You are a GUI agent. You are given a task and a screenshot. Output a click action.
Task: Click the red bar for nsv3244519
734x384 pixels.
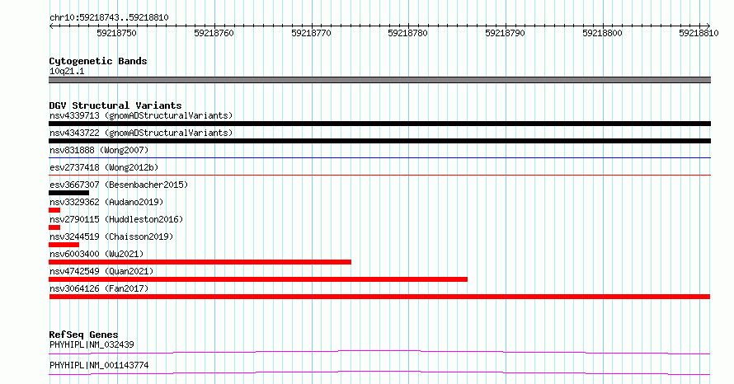coord(64,245)
